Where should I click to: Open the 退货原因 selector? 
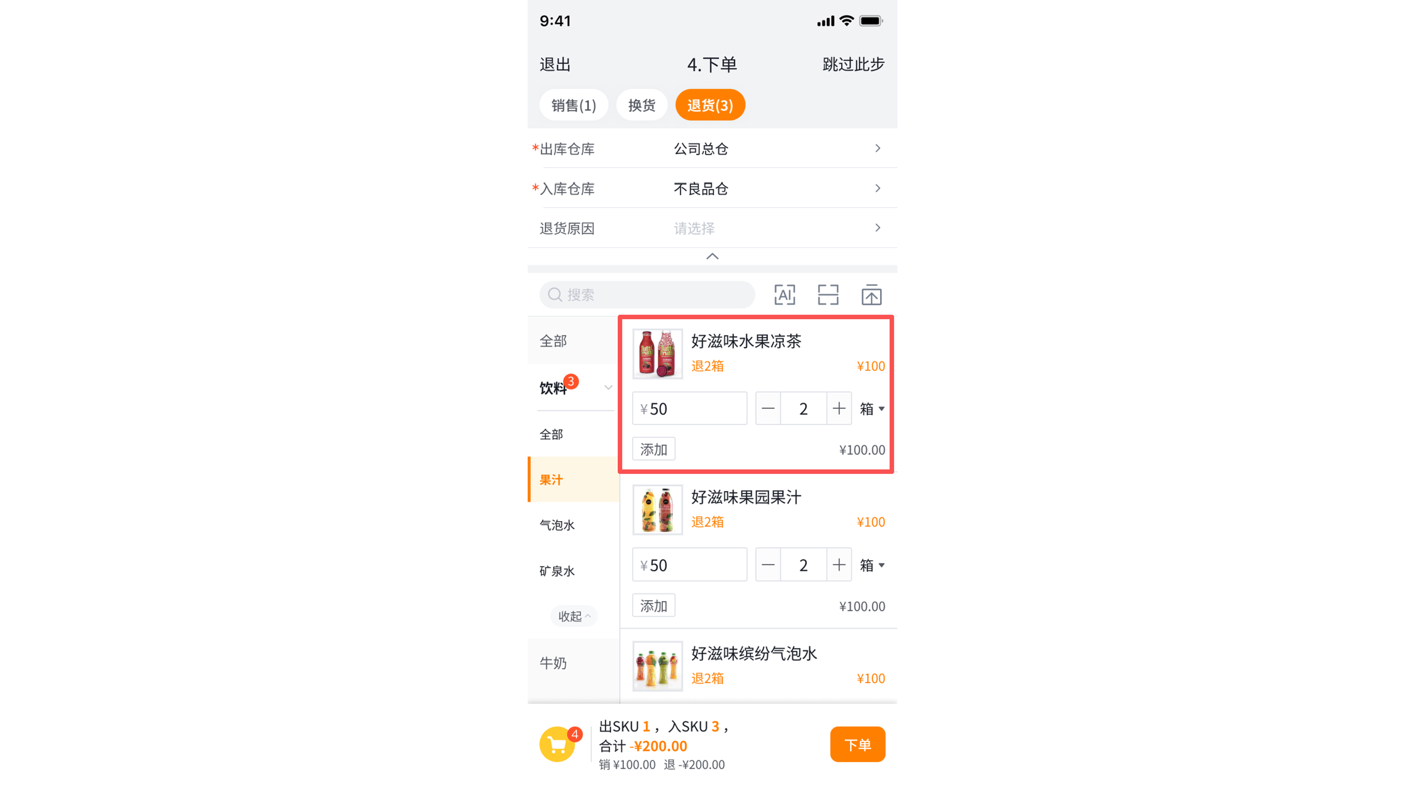point(775,228)
